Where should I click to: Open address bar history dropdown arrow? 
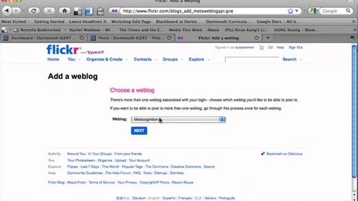click(296, 11)
